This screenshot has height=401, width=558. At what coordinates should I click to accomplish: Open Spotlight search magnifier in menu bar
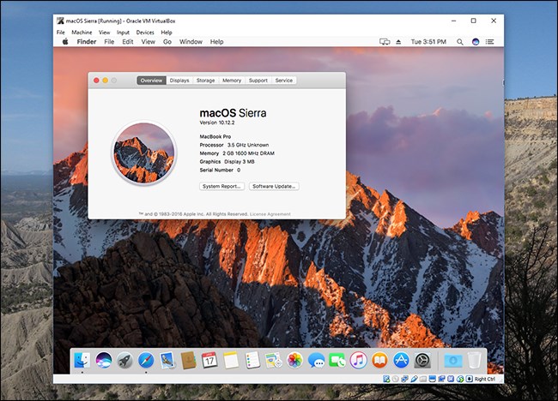point(460,42)
